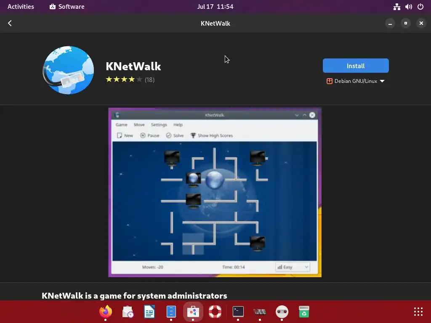
Task: Open the volume icon in system tray
Action: tap(408, 7)
